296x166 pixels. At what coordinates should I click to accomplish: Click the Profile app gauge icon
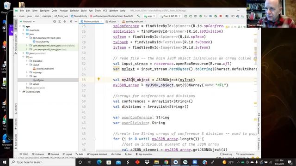pos(210,16)
